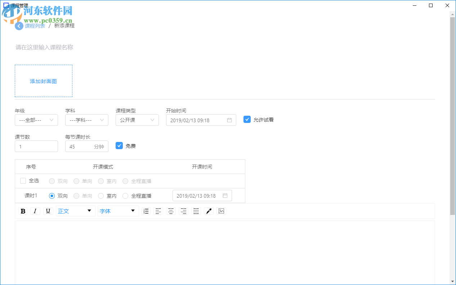Screen dimensions: 456x285
Task: Open the 字体 font dropdown
Action: point(118,211)
